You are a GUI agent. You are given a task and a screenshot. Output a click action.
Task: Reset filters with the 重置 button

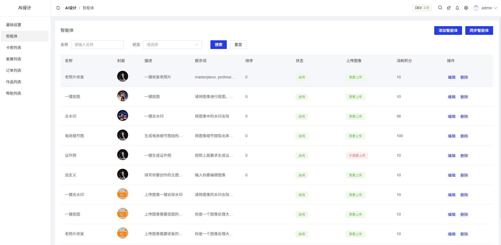pos(238,45)
